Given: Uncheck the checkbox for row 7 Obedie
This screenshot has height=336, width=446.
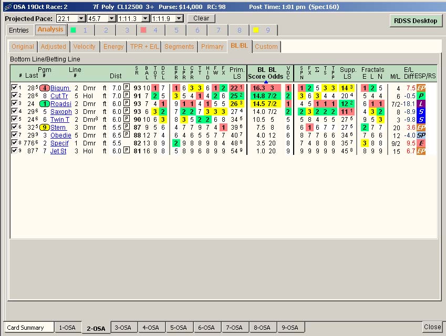Looking at the screenshot, I should click(14, 135).
